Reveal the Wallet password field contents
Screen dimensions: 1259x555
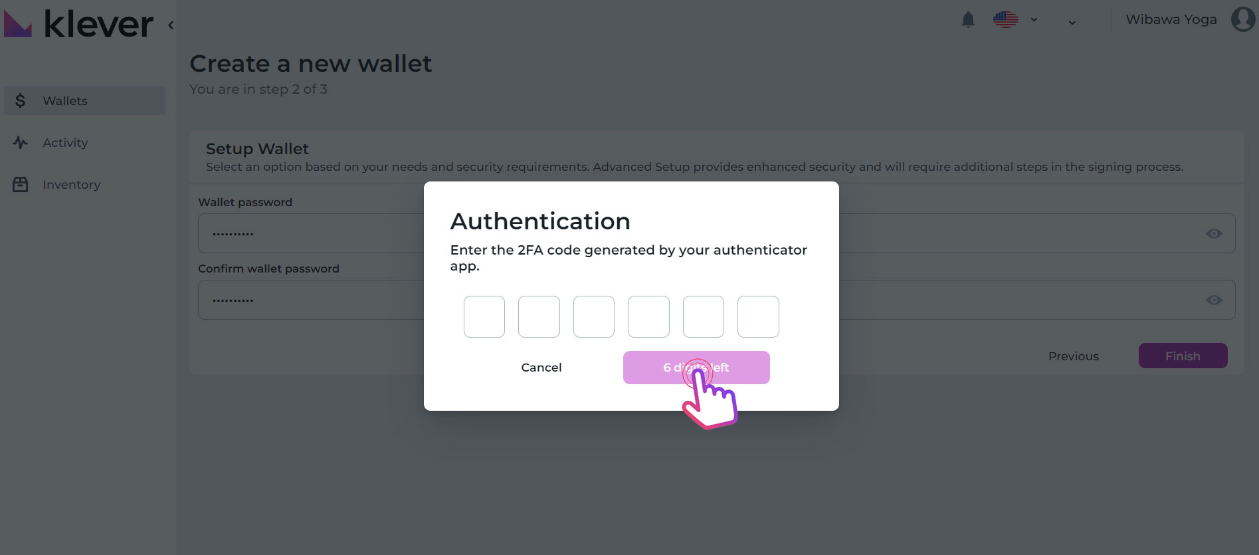1214,233
